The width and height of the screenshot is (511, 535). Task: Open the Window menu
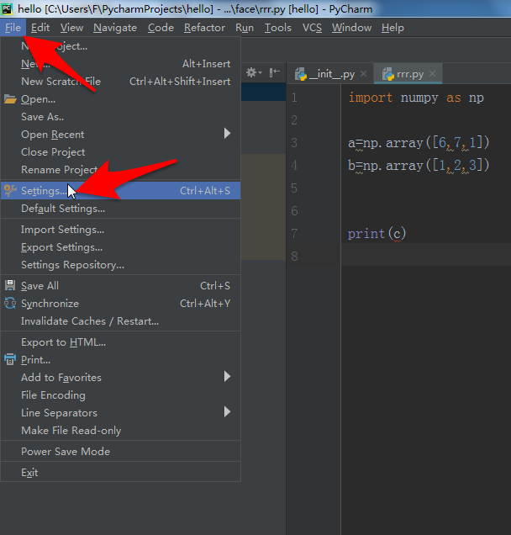351,28
